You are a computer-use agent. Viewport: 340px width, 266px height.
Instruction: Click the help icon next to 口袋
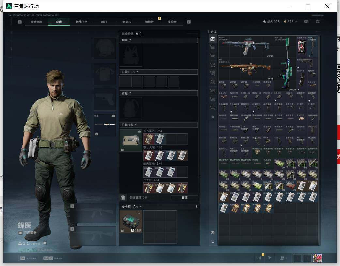pyautogui.click(x=138, y=72)
